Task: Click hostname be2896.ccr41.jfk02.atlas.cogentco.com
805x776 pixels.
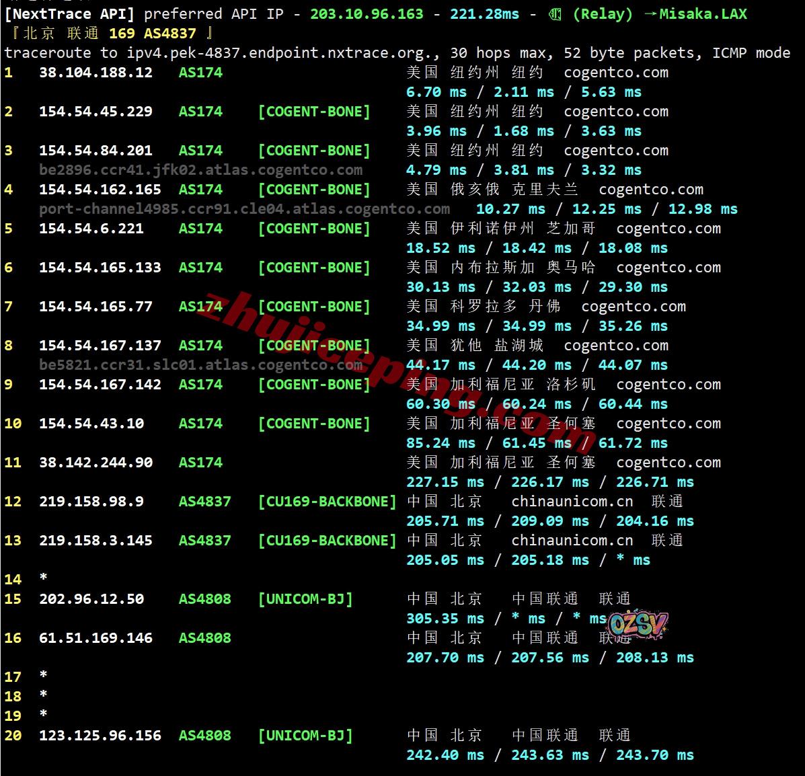Action: (200, 170)
